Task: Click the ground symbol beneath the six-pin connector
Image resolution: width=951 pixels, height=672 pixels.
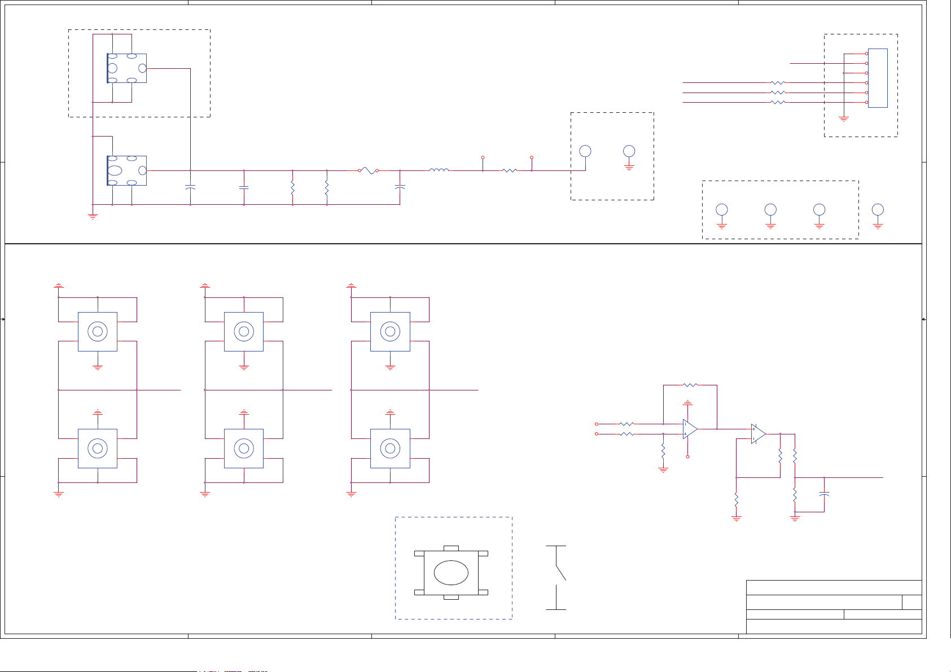Action: (844, 119)
